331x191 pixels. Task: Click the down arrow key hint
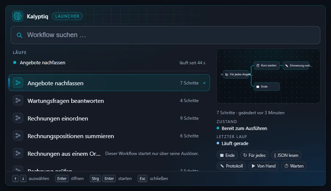point(23,179)
